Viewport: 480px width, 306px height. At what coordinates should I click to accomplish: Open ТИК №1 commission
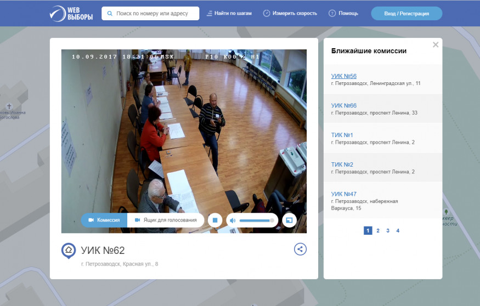click(342, 135)
